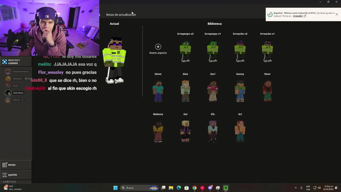Open the notification bell in tray
Screen dimensions: 341x192
(x=336, y=188)
